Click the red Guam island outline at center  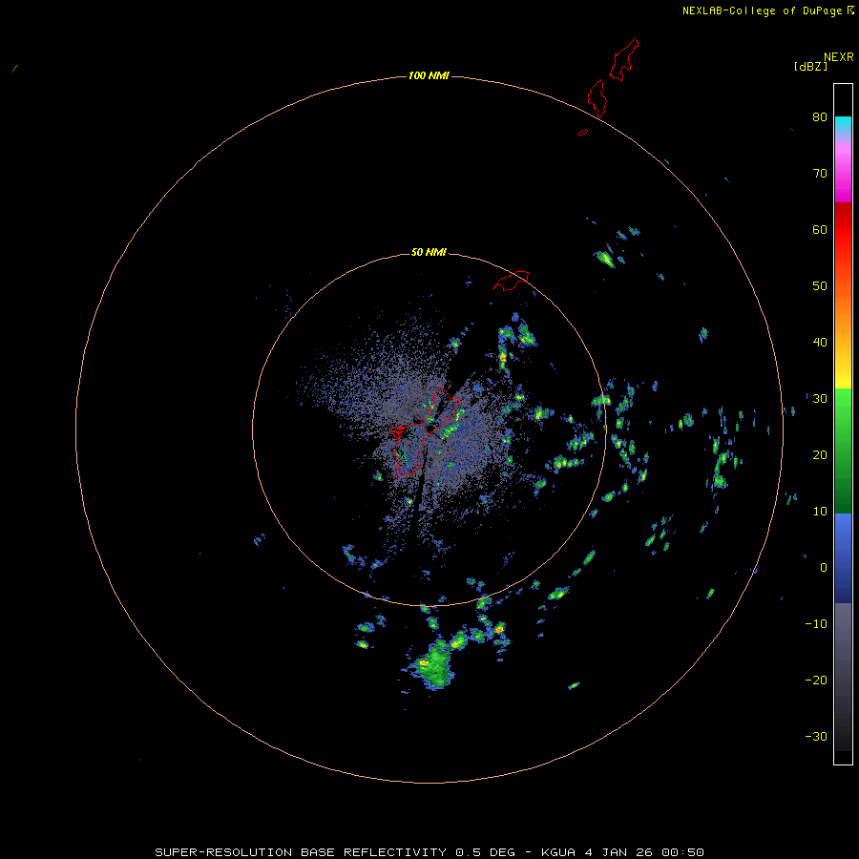[425, 431]
